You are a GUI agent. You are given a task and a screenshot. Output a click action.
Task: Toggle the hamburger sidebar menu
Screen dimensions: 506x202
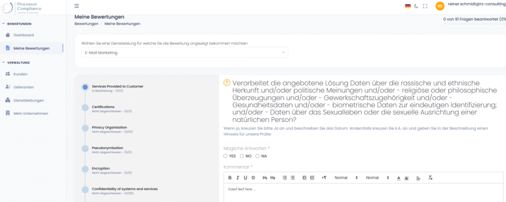pyautogui.click(x=77, y=6)
